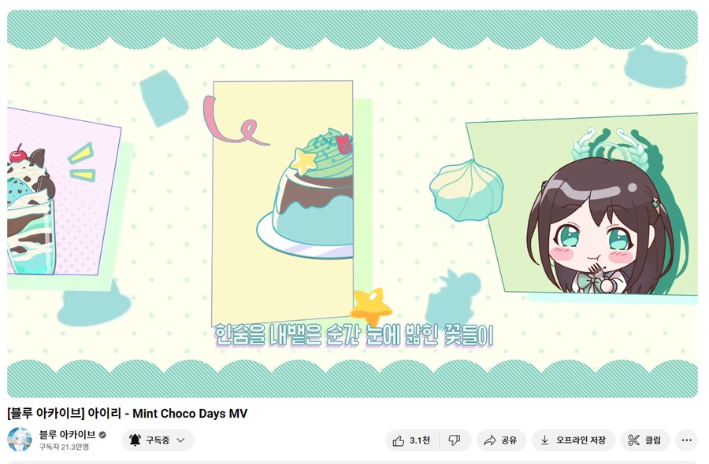Open the 블루 아카이브 channel avatar
Screen dimensions: 709x464
click(20, 440)
